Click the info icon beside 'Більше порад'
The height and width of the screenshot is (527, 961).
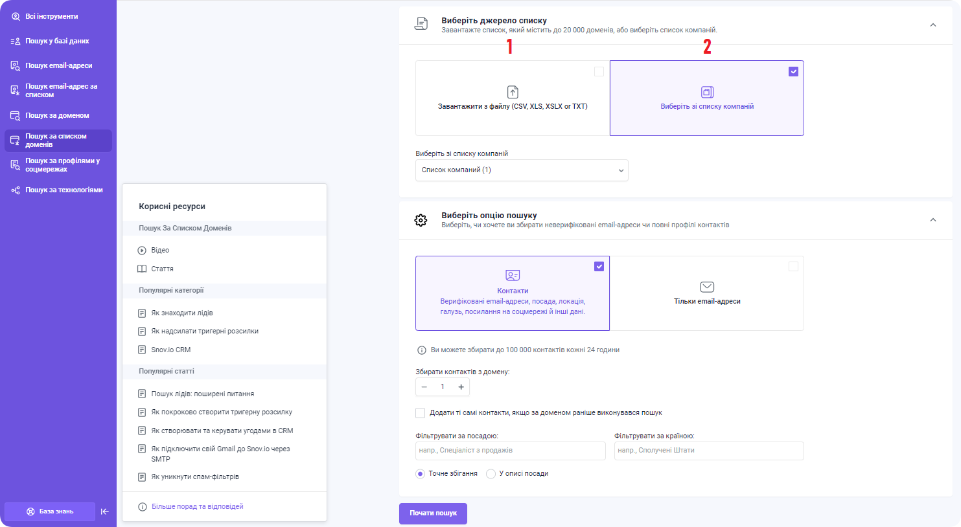(143, 507)
